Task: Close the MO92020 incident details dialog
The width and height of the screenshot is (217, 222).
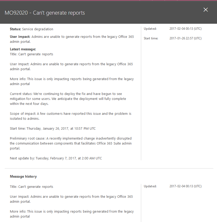Action: click(206, 10)
